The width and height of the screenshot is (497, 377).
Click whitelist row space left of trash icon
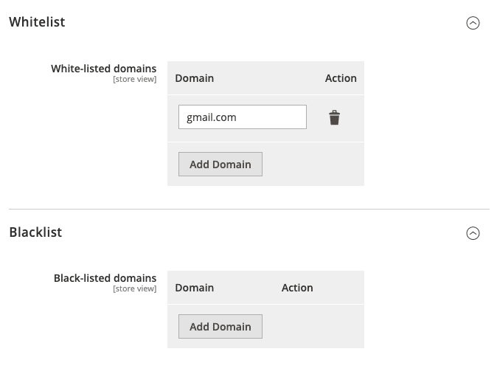(316, 118)
